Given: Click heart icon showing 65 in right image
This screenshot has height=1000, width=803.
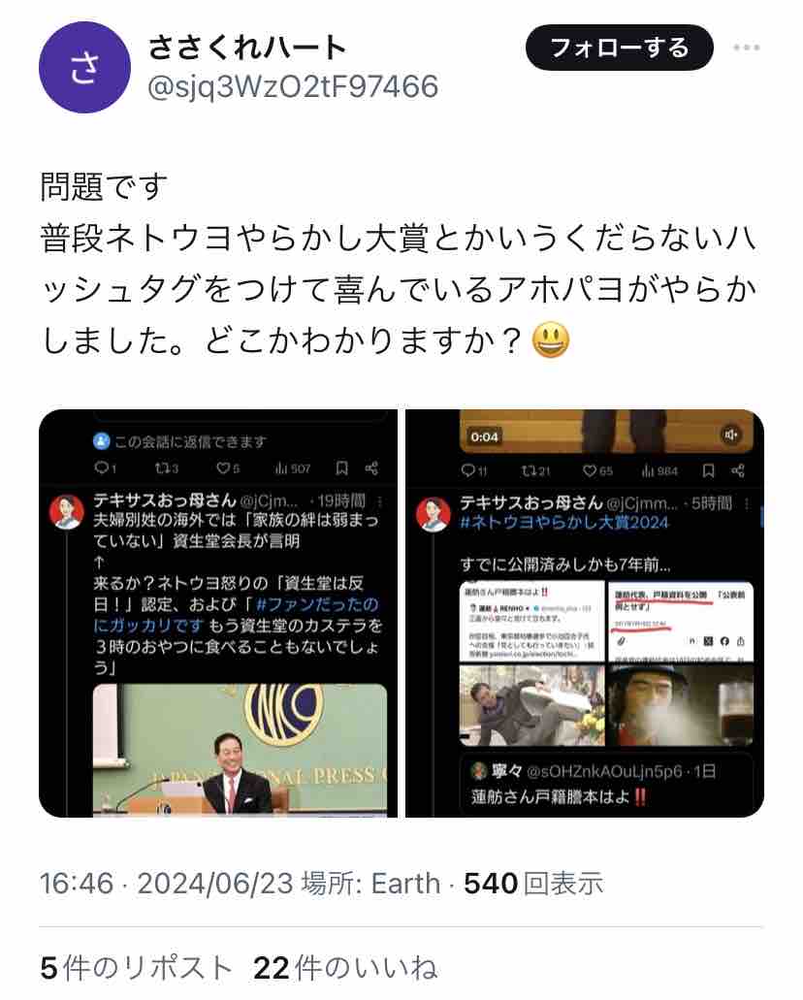Looking at the screenshot, I should tap(590, 470).
